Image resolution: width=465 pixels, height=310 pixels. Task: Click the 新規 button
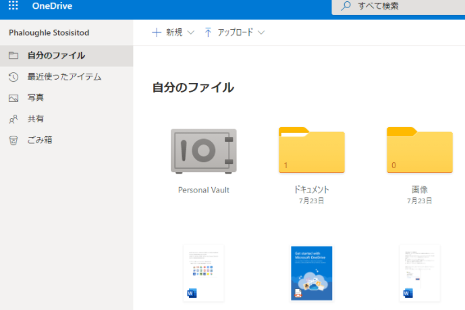(x=173, y=32)
